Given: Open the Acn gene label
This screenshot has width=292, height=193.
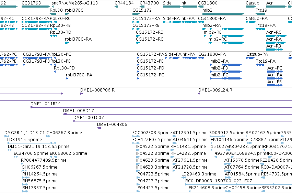Looking at the screenshot, I should (x=270, y=3).
